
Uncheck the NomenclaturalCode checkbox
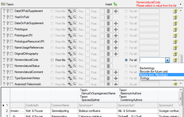pos(11,60)
